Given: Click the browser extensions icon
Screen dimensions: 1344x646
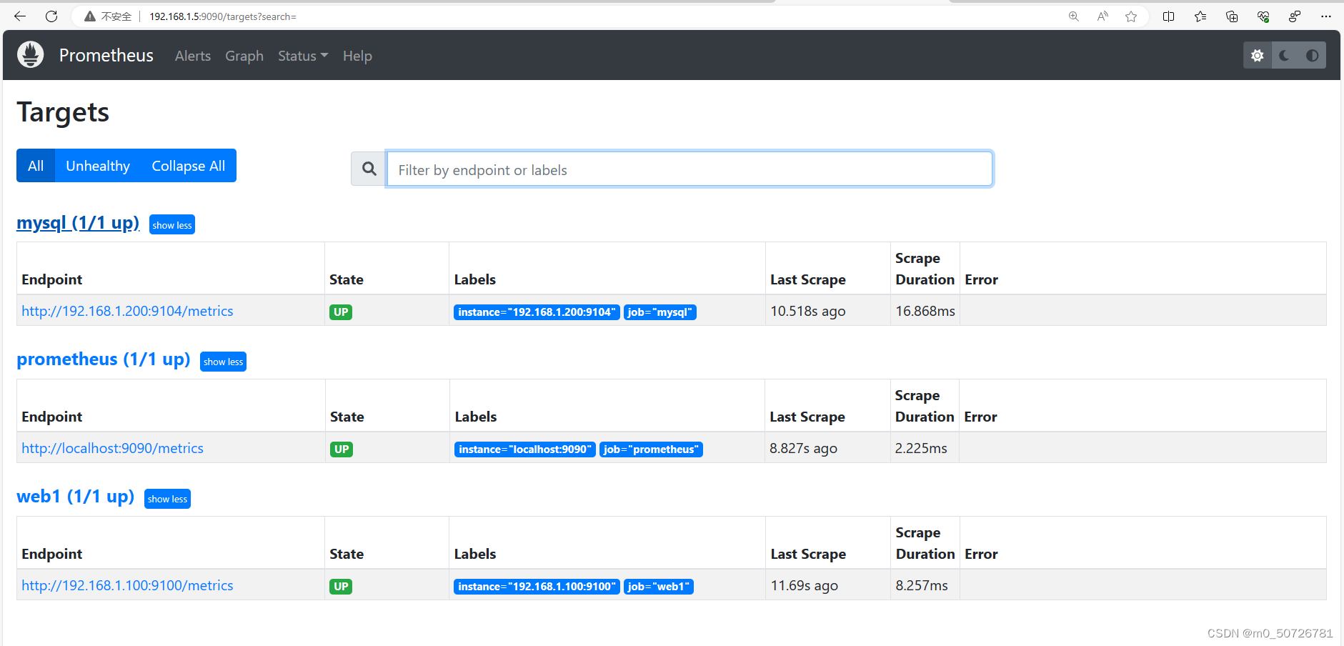Looking at the screenshot, I should [x=1295, y=16].
